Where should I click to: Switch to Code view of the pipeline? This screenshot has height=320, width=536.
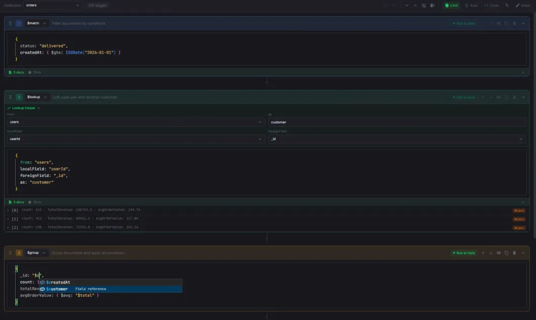(490, 5)
